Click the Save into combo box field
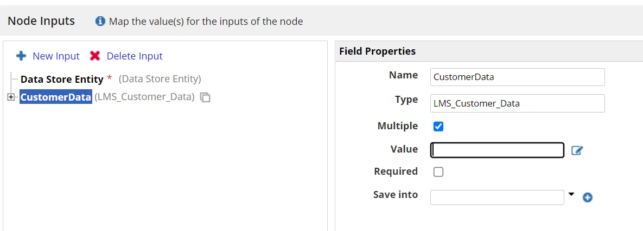Image resolution: width=643 pixels, height=231 pixels. click(x=497, y=197)
